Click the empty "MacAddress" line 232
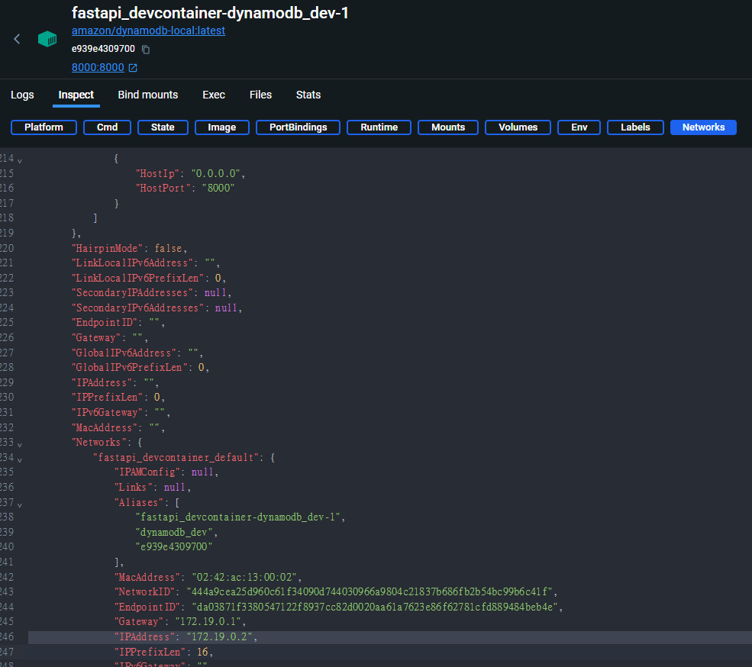This screenshot has height=667, width=752. [x=118, y=427]
